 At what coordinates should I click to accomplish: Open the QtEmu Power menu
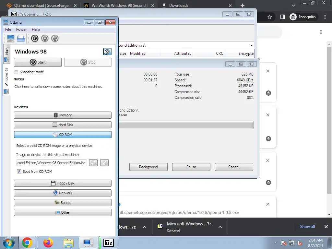pyautogui.click(x=21, y=30)
